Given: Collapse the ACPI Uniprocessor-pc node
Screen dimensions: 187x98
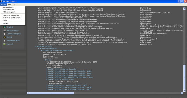Looking at the screenshot, I should tap(39, 48).
